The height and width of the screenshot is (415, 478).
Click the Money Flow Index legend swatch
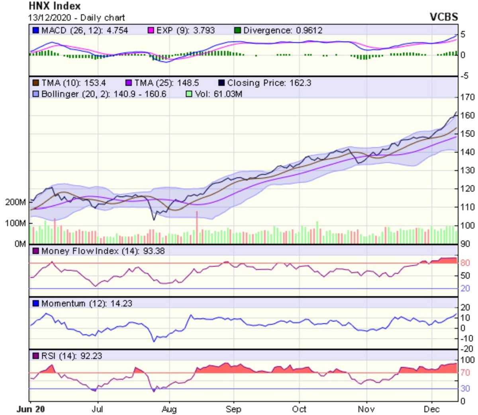(36, 252)
